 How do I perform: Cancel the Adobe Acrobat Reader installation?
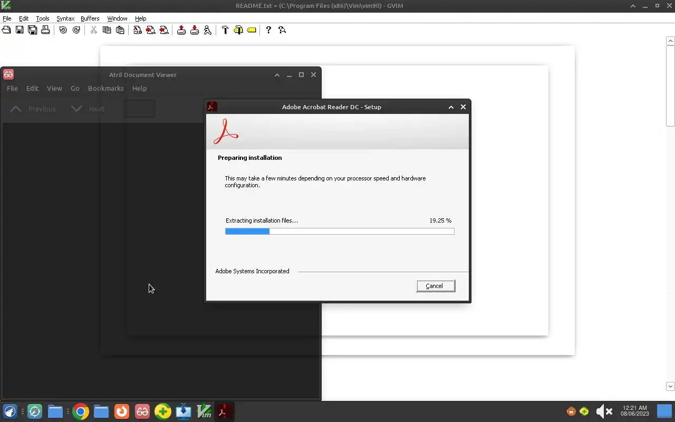coord(436,286)
